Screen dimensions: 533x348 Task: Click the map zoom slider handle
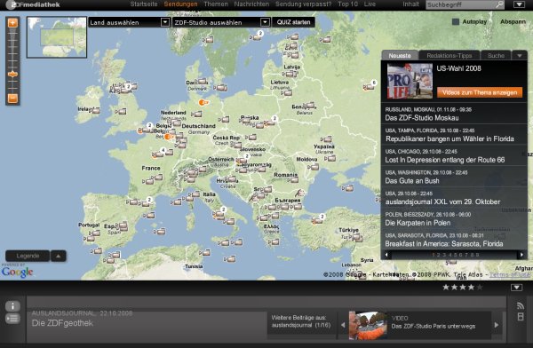pyautogui.click(x=12, y=74)
